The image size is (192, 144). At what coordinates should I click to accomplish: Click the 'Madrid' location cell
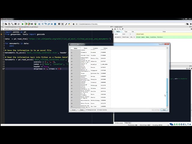pyautogui.click(x=95, y=97)
